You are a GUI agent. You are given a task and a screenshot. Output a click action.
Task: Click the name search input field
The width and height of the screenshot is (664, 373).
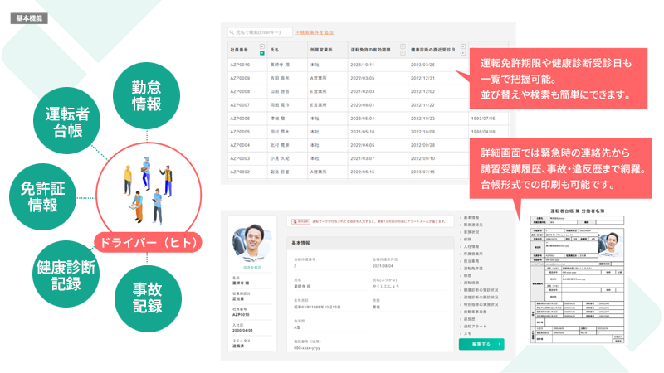[260, 32]
